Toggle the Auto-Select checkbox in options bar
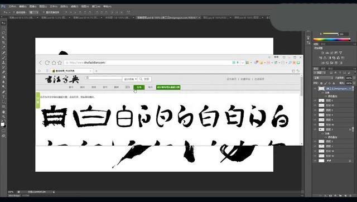 pyautogui.click(x=14, y=12)
